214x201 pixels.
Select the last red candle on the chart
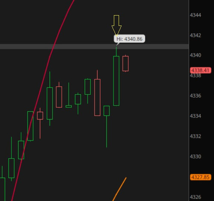point(125,64)
